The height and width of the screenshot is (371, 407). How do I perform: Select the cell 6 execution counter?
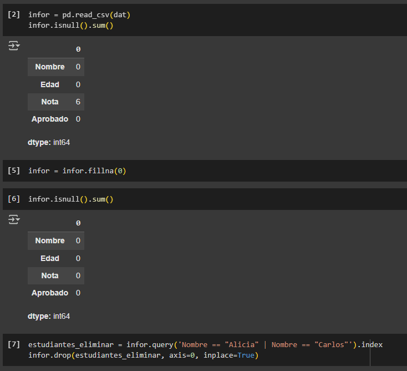pos(14,199)
